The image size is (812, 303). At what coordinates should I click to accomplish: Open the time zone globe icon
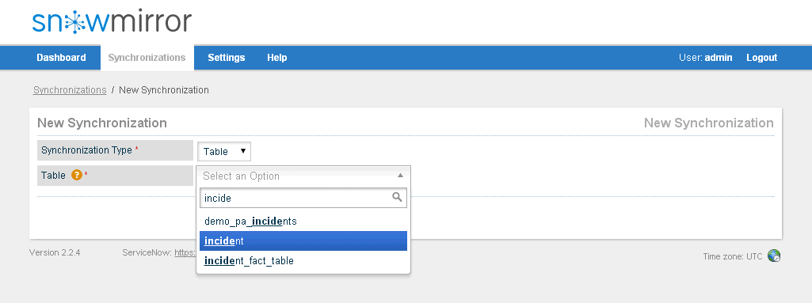774,256
